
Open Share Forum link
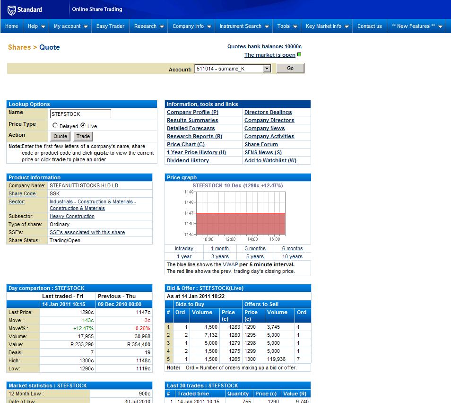(261, 145)
